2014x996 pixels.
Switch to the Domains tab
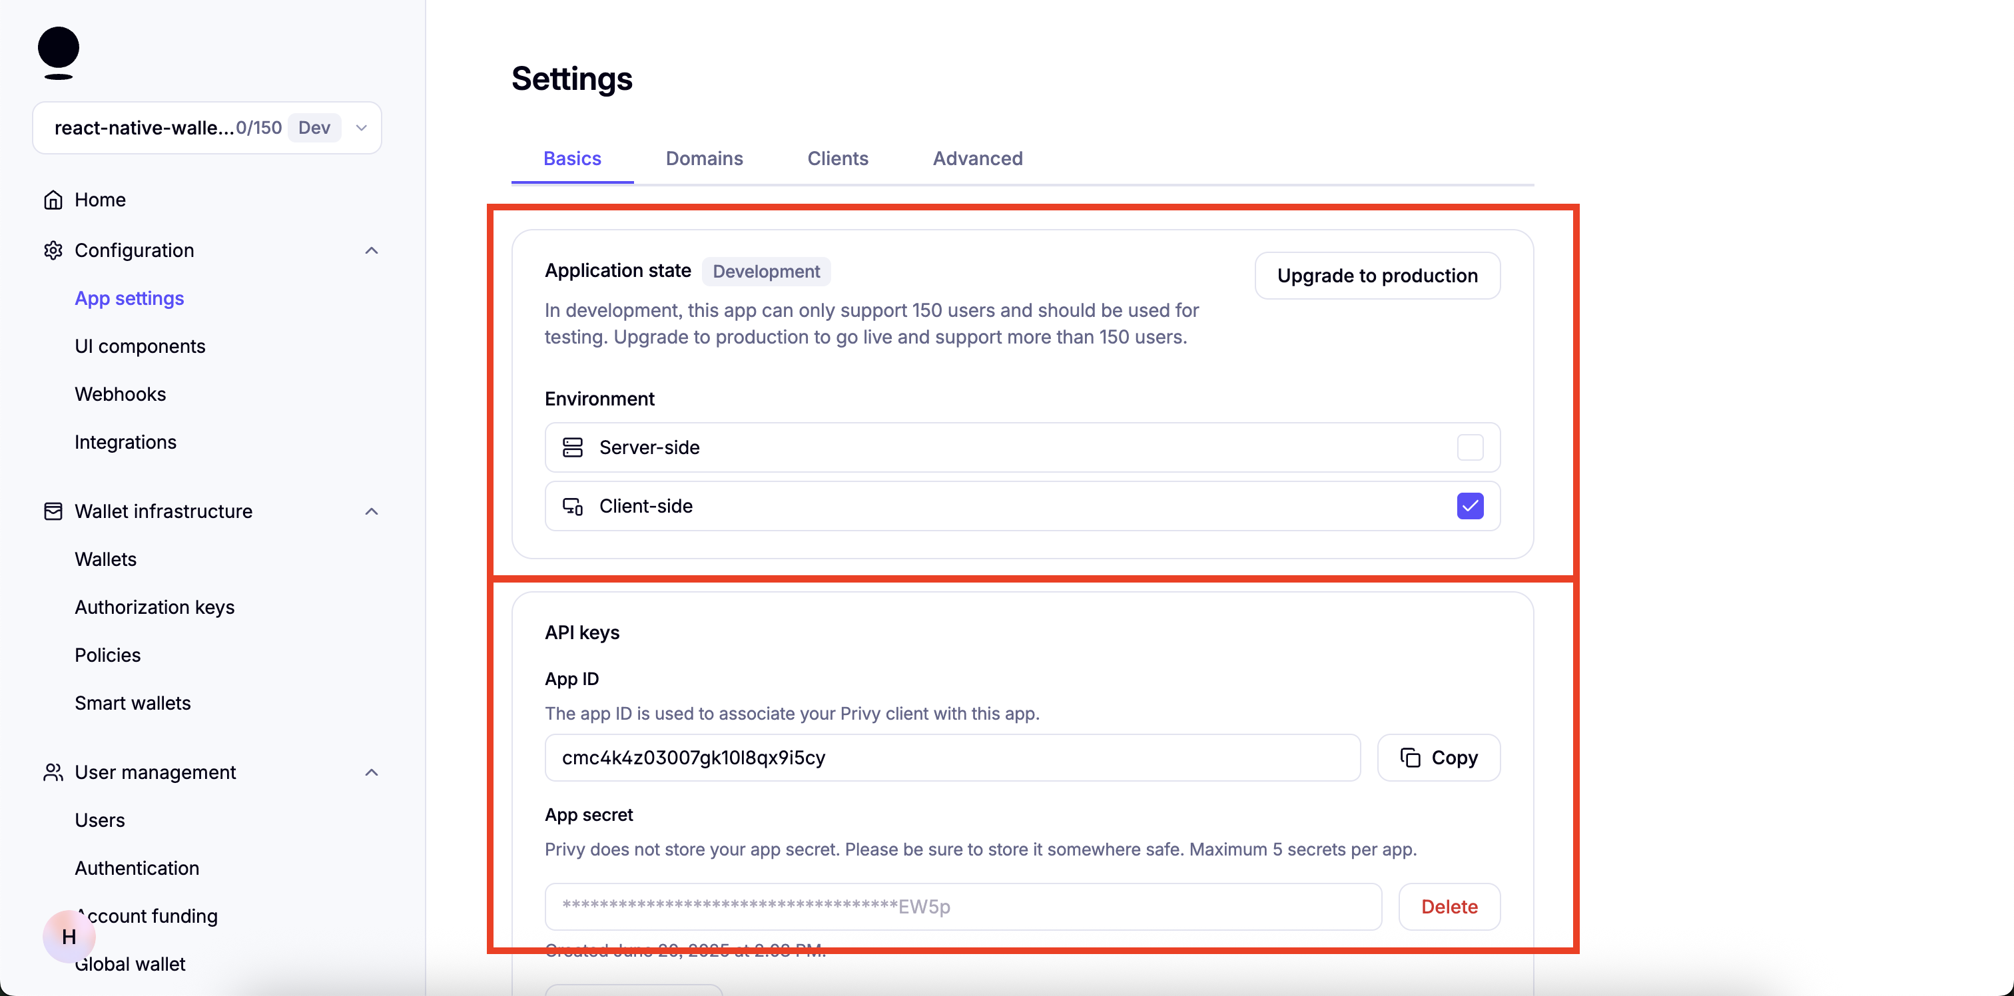click(x=704, y=158)
